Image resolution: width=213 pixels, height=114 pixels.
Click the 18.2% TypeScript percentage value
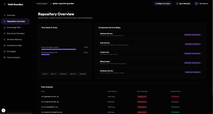86,53
